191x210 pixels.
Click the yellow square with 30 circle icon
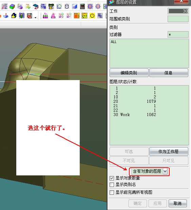click(84, 16)
